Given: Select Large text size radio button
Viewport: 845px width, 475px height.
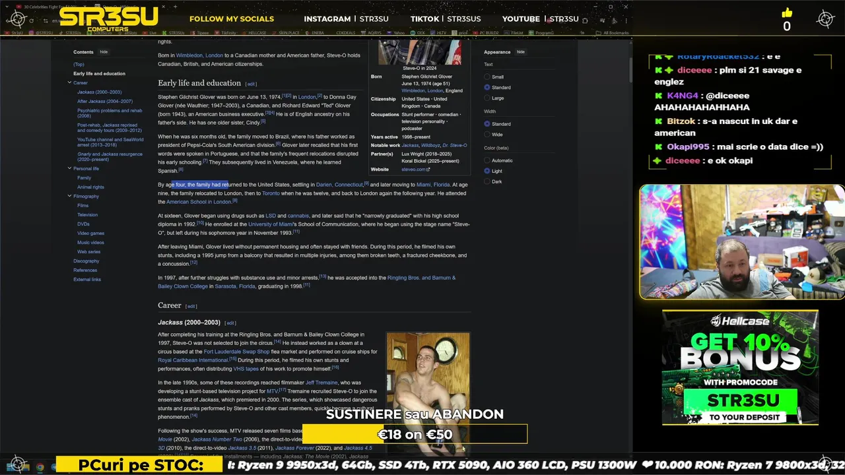Looking at the screenshot, I should point(487,98).
